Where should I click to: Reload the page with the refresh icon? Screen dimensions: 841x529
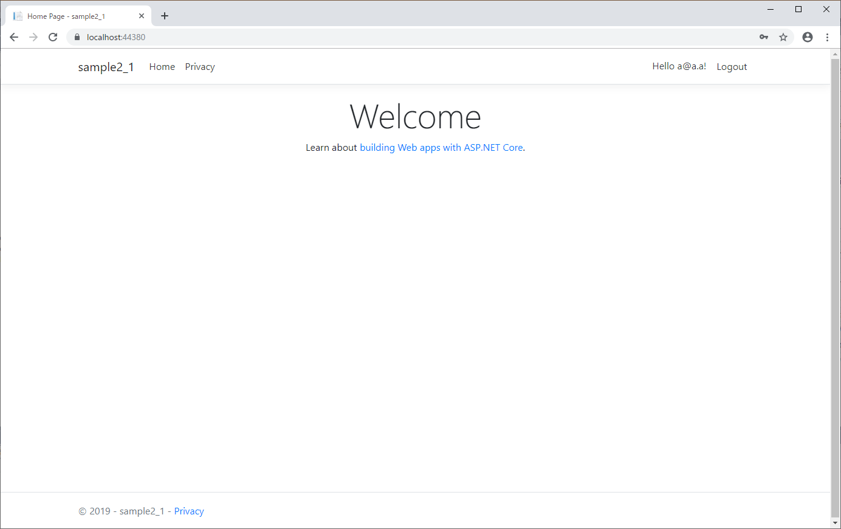(53, 37)
